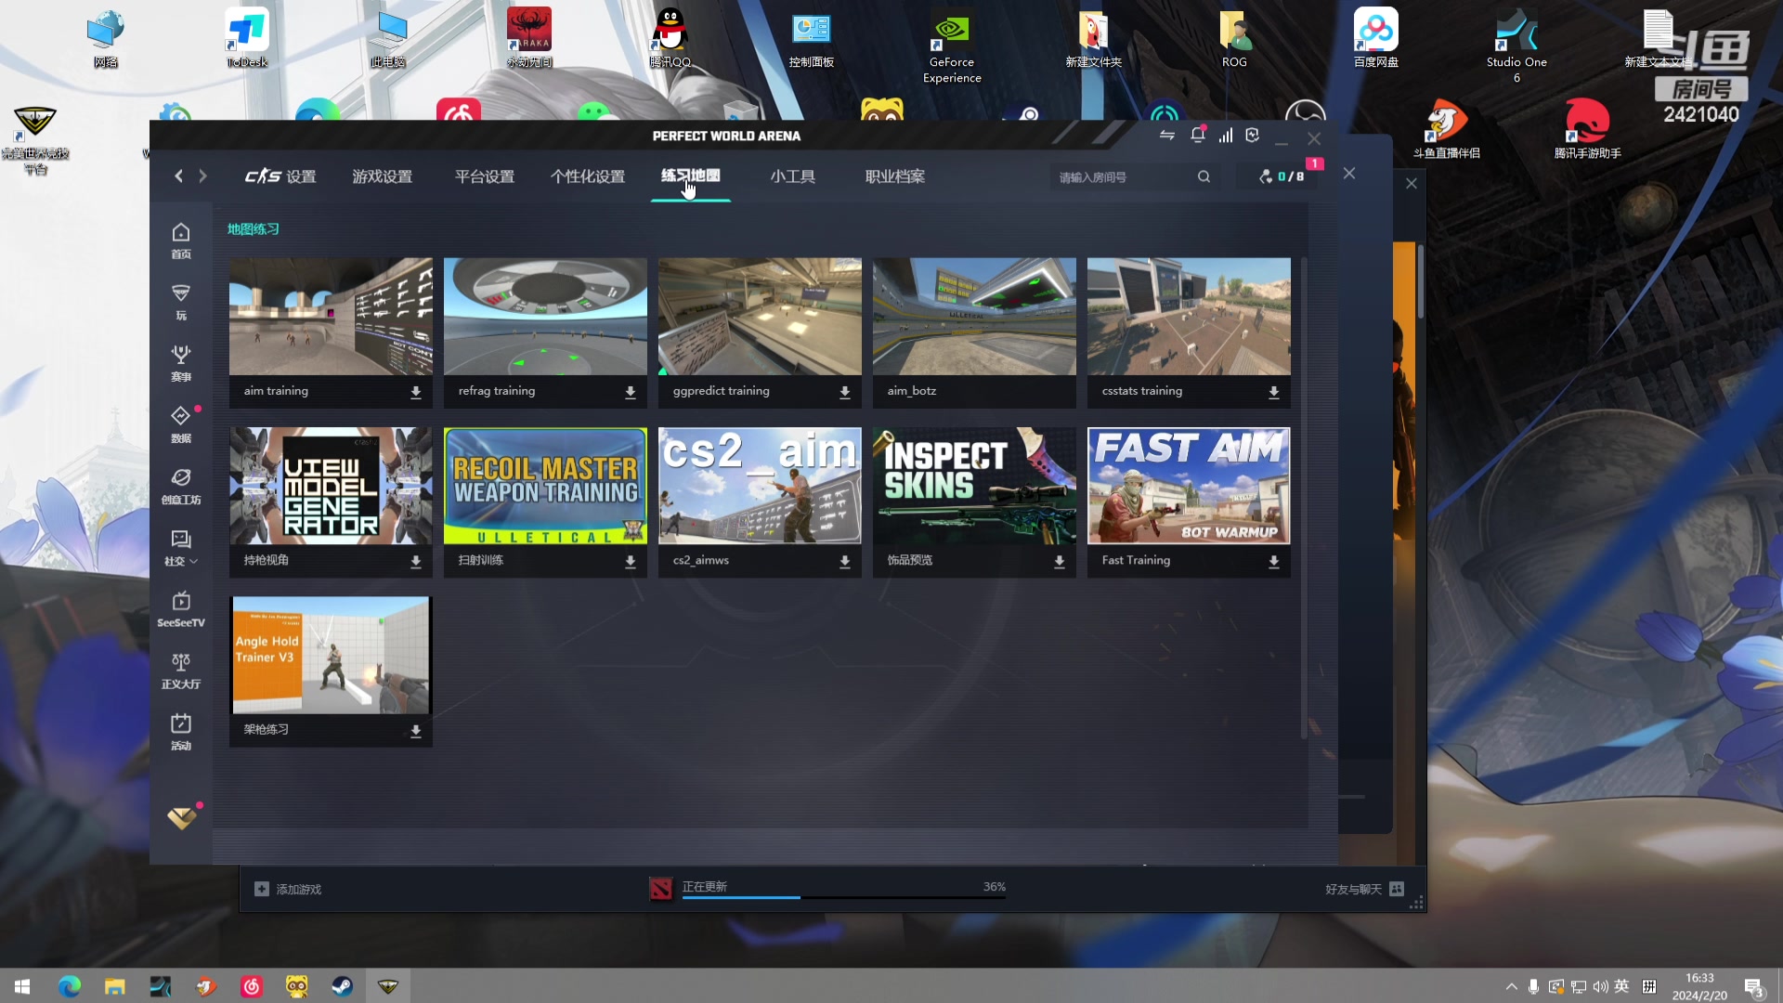Show hidden system tray icons chevron
Screen dimensions: 1783x1003
1511,986
